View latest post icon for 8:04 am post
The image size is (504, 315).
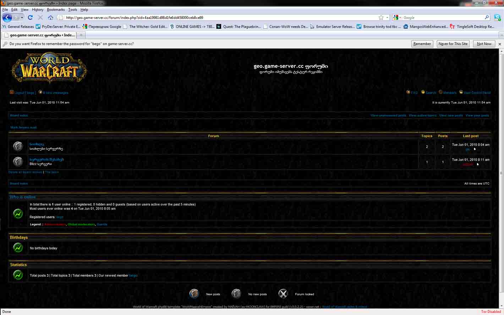point(475,149)
